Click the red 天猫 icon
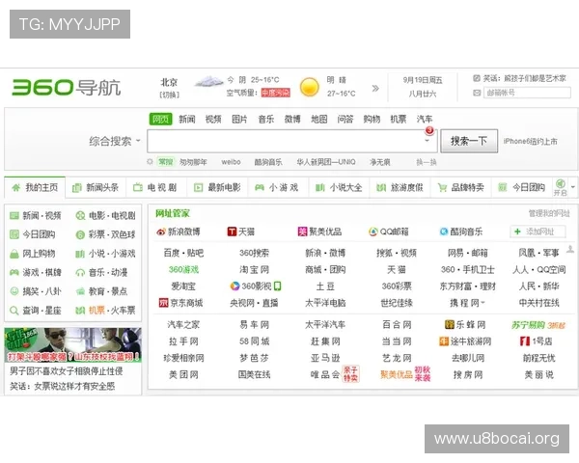 click(232, 231)
